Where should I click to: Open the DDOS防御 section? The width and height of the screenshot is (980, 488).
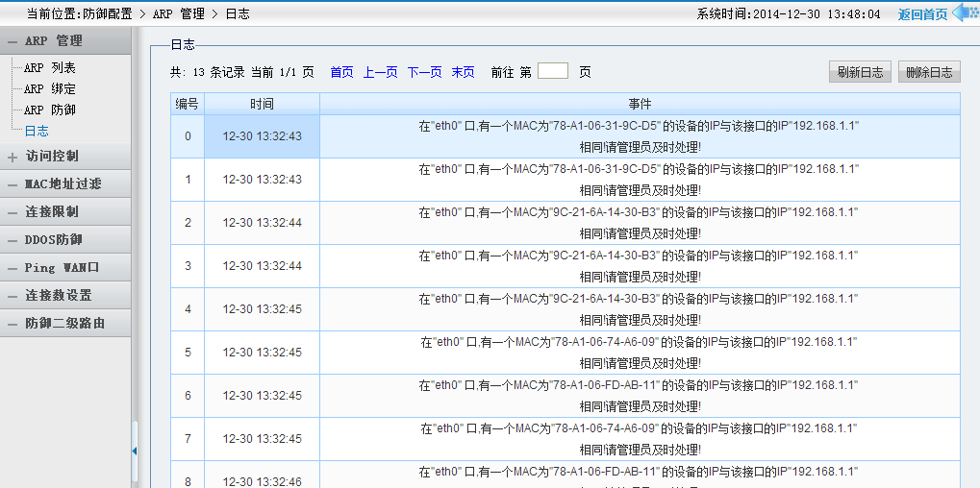click(x=54, y=240)
